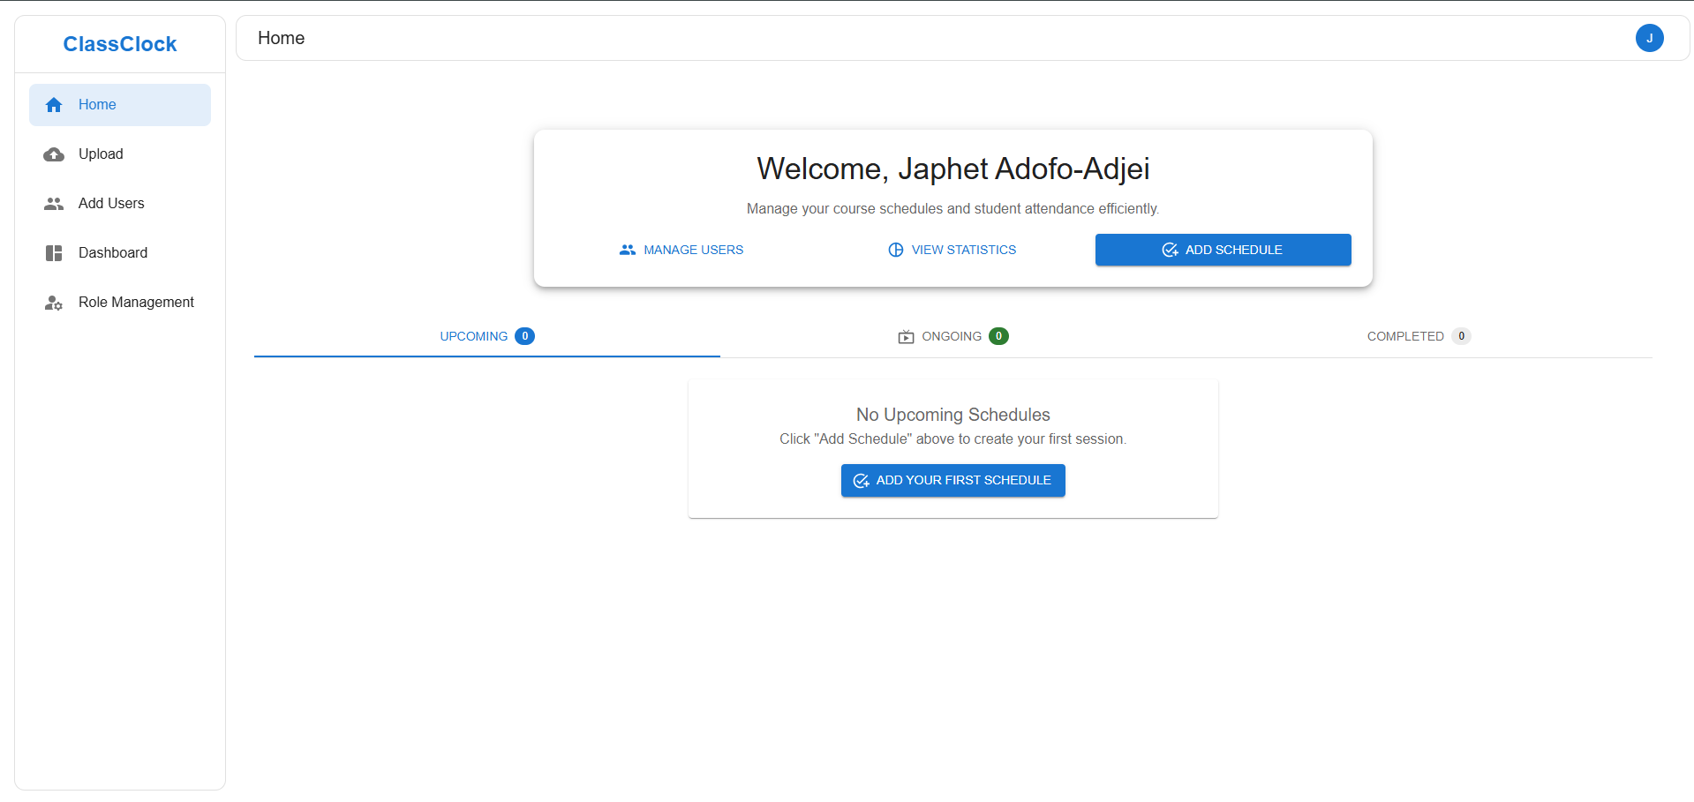Click the live TV icon on Ongoing tab

pos(906,337)
